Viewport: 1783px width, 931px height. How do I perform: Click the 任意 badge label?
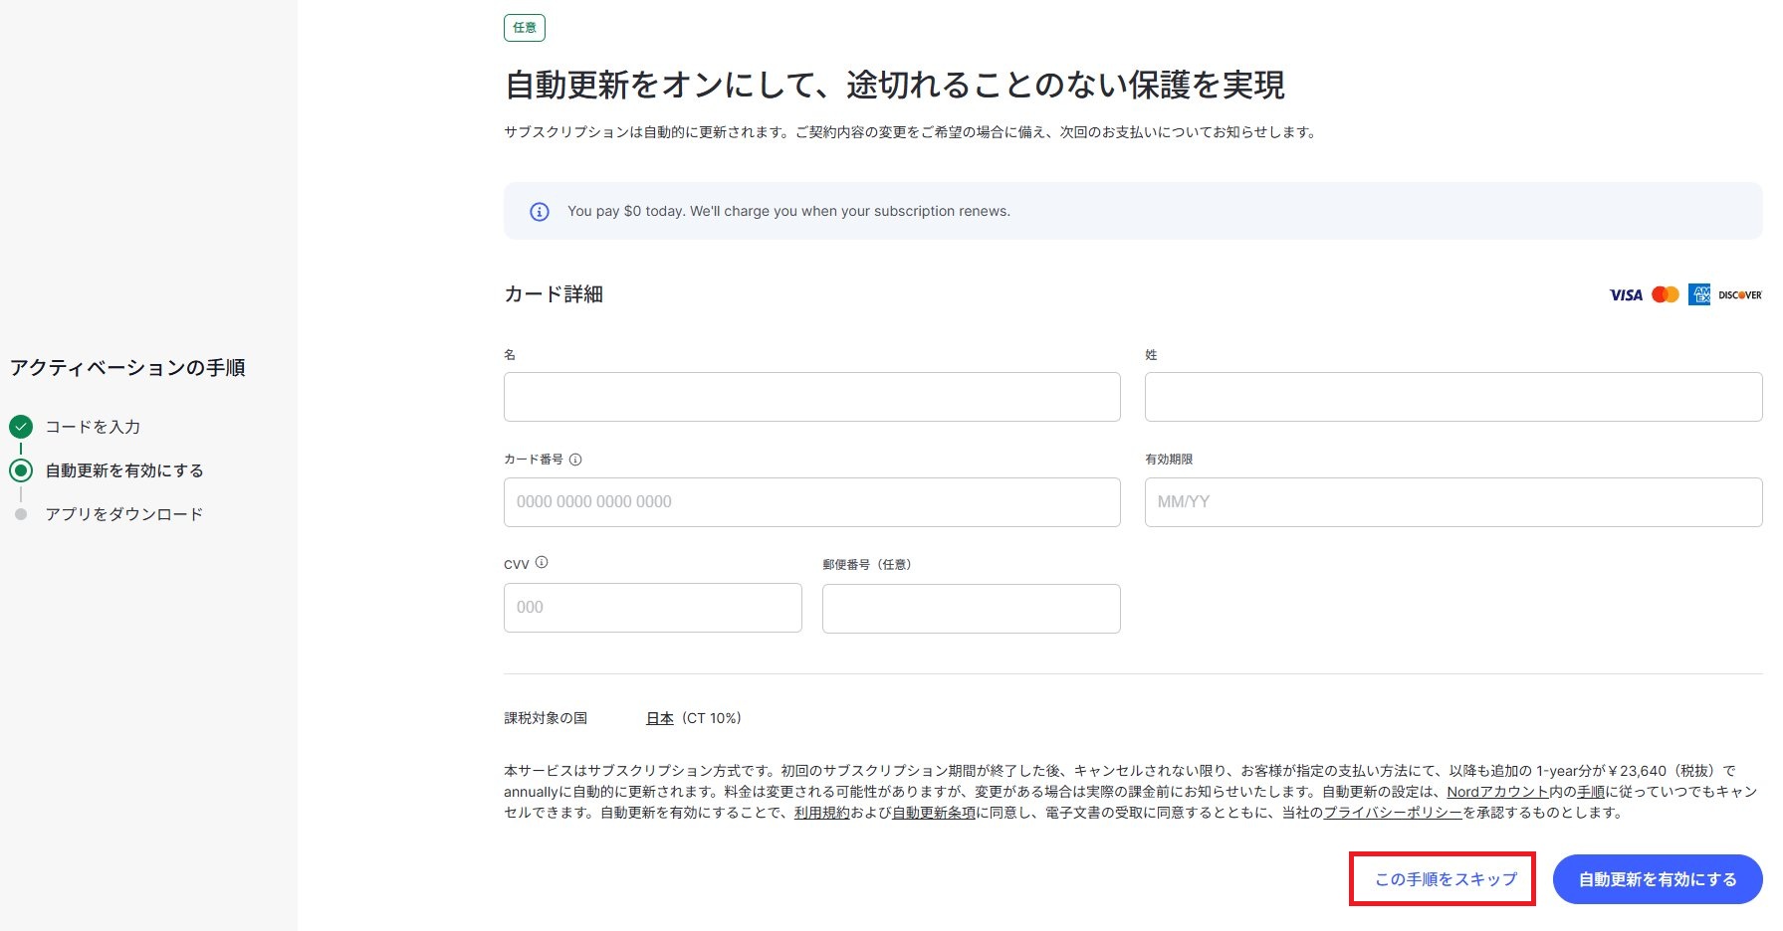click(x=525, y=28)
